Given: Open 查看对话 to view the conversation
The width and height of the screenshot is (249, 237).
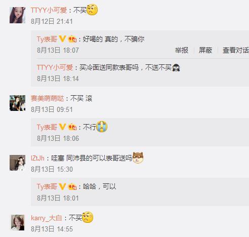Looking at the screenshot, I should tap(236, 50).
